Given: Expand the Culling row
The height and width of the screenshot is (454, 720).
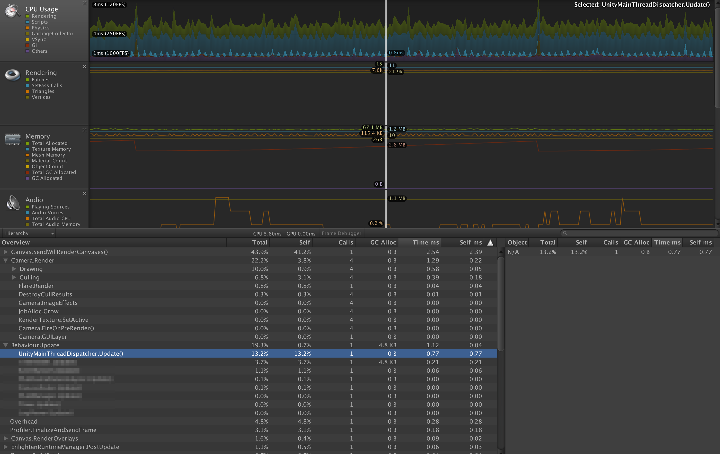Looking at the screenshot, I should [x=14, y=277].
